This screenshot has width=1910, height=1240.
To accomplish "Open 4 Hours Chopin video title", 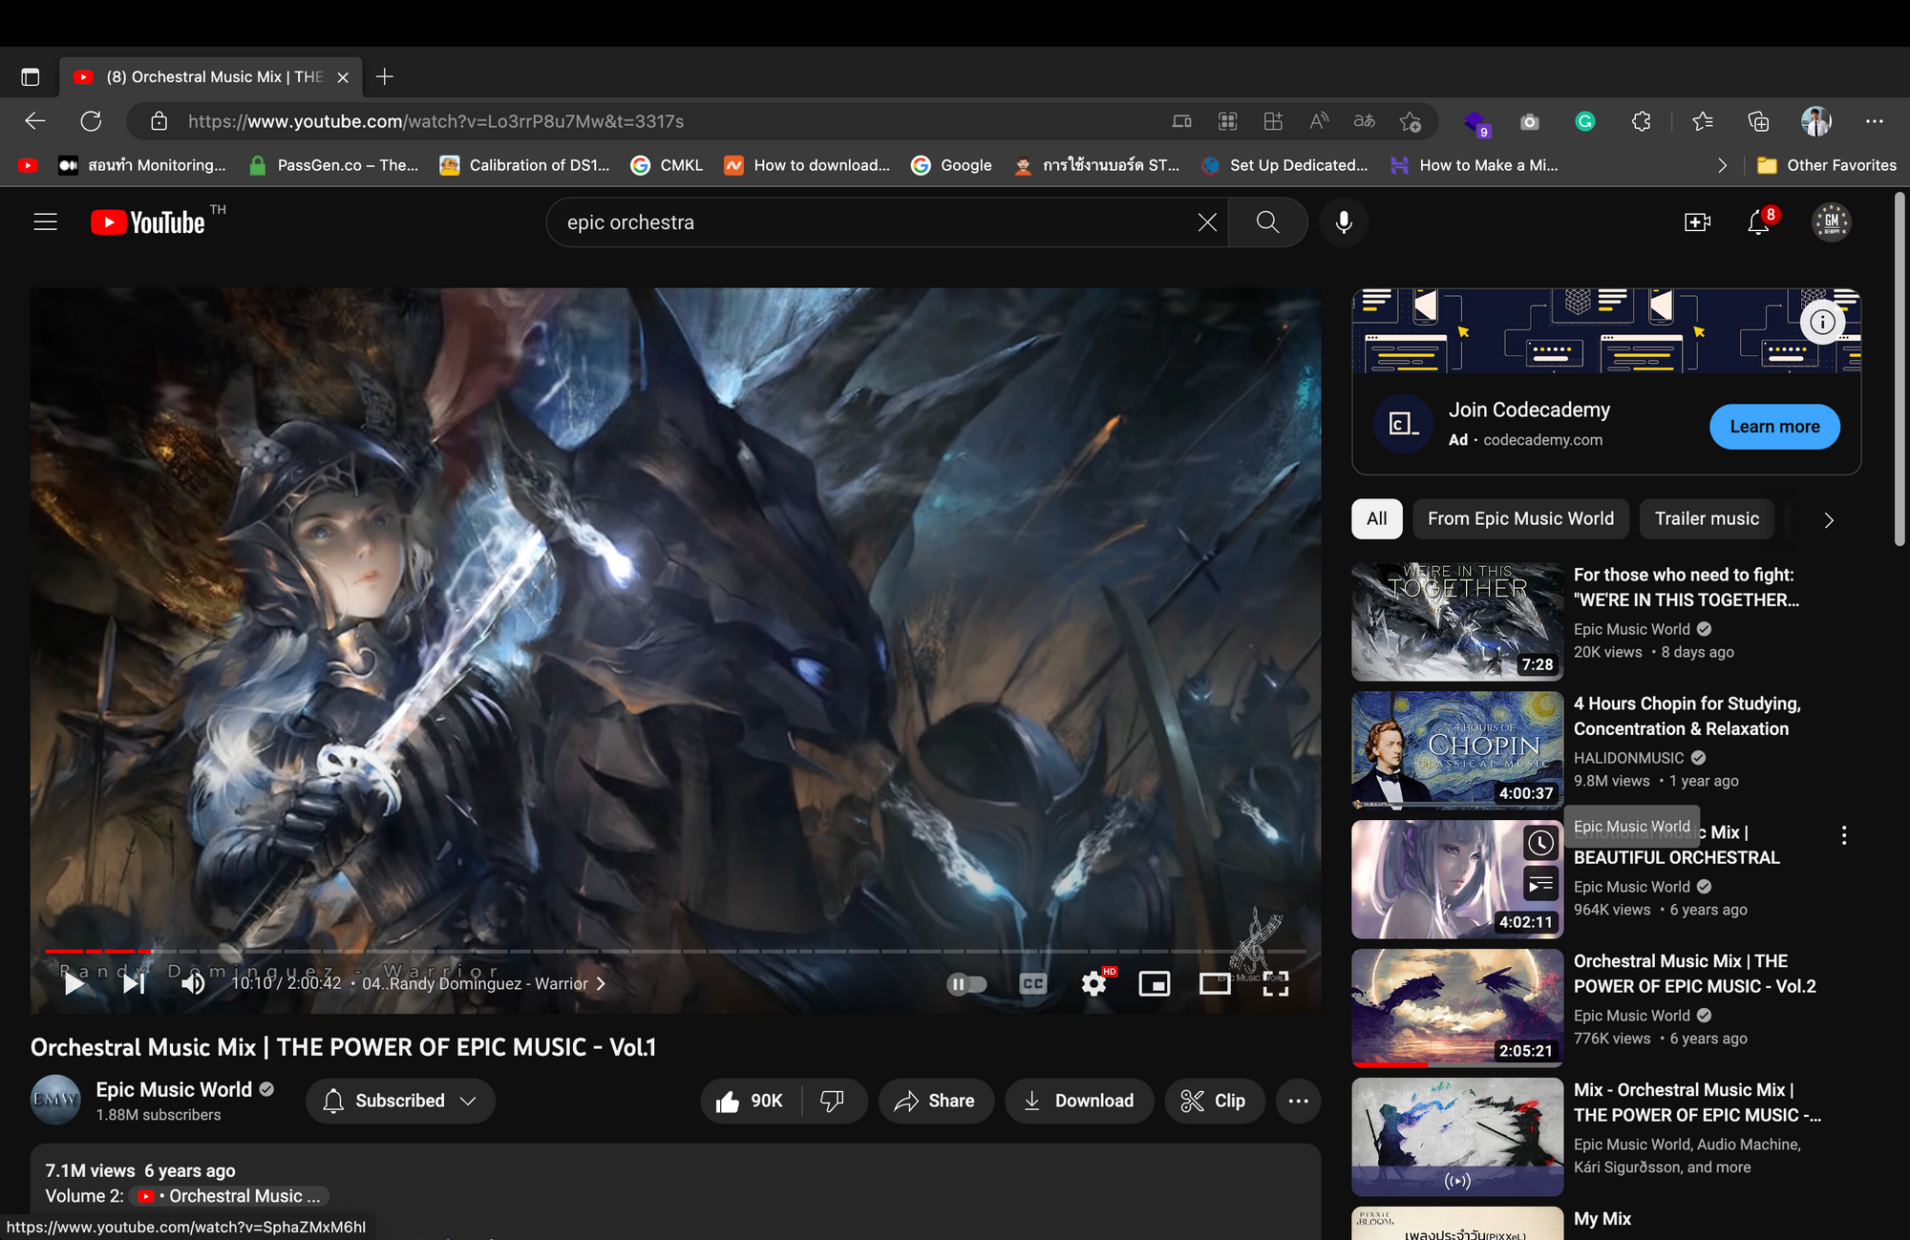I will coord(1687,716).
